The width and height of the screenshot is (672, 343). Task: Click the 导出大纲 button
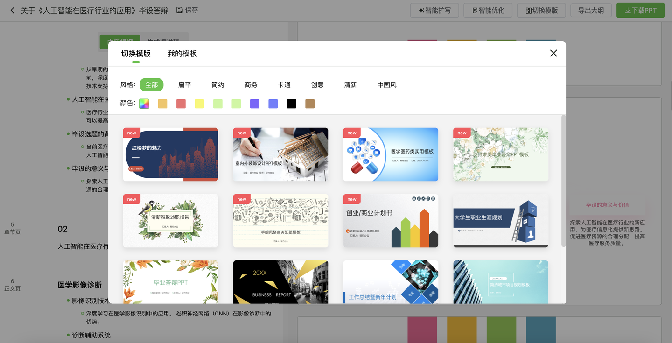(591, 10)
